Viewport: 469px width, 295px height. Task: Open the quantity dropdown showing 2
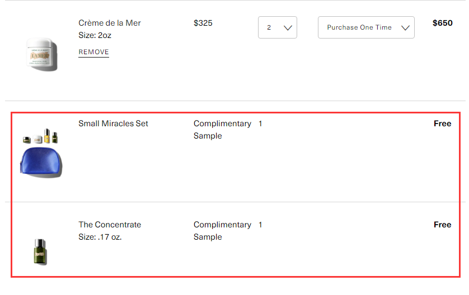[277, 27]
